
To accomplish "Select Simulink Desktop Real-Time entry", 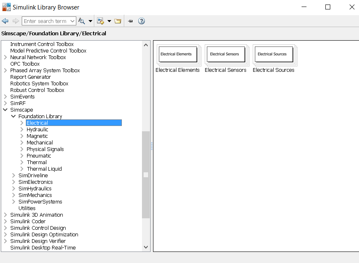I will pyautogui.click(x=43, y=248).
